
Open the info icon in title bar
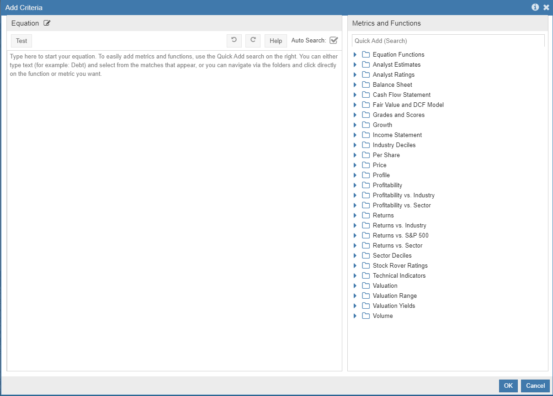click(535, 7)
